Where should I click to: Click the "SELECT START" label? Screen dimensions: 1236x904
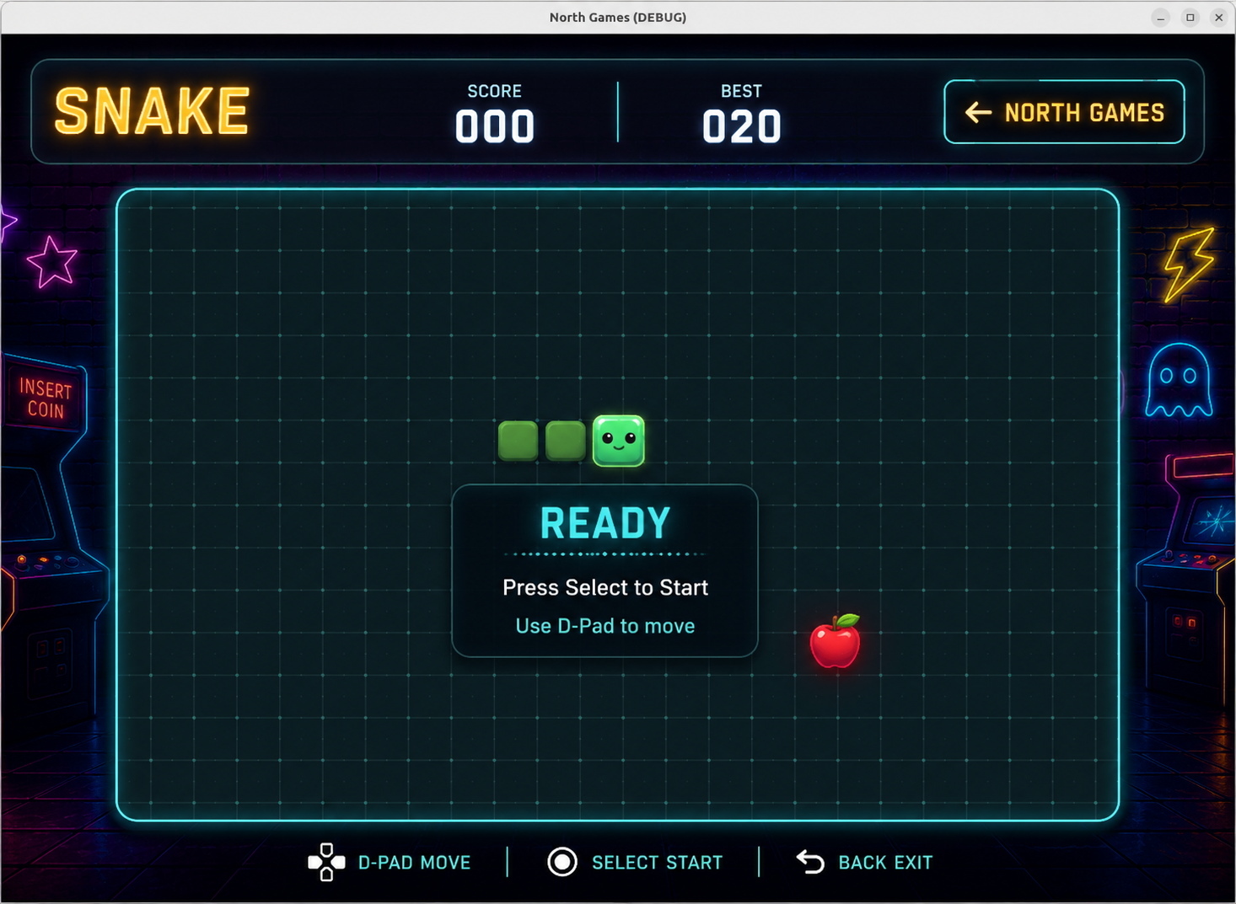658,863
